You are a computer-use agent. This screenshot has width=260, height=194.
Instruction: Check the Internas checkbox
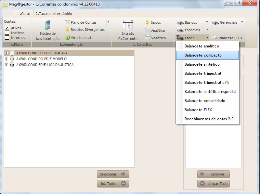click(7, 38)
